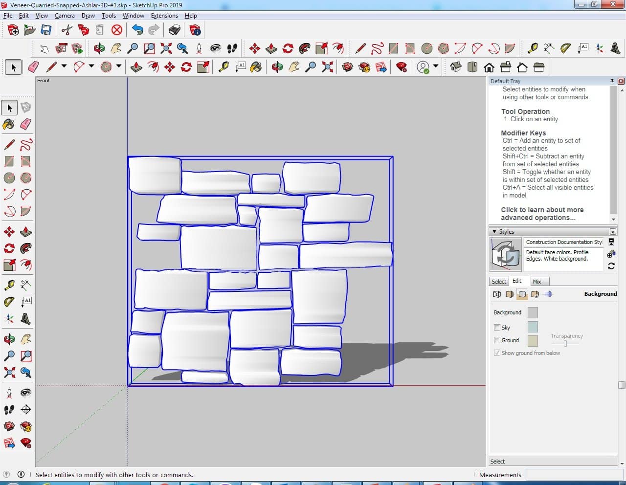This screenshot has width=626, height=485.
Task: Open the dropdown arrow beside the pencil tool
Action: pyautogui.click(x=64, y=66)
